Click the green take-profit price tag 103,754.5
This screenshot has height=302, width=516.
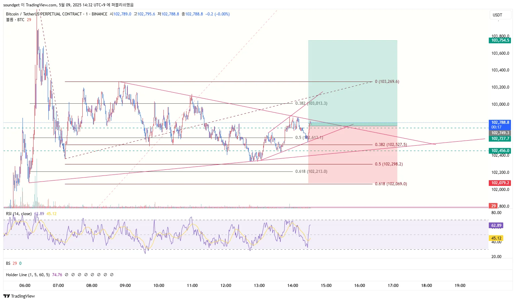tap(500, 40)
